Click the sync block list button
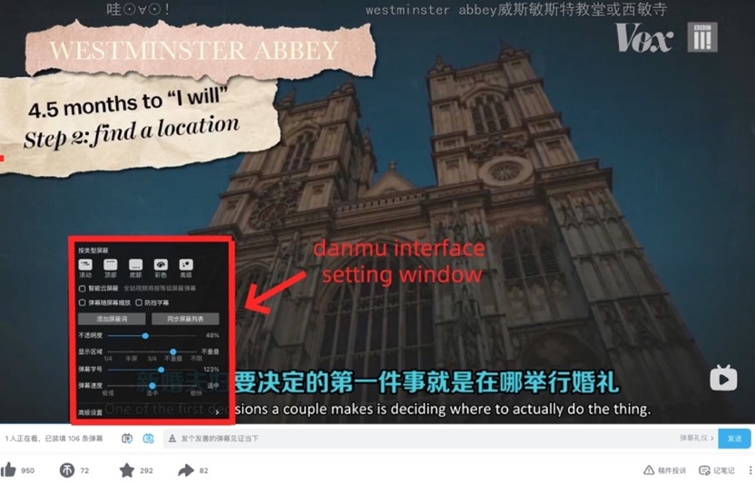This screenshot has width=755, height=482. [x=185, y=319]
